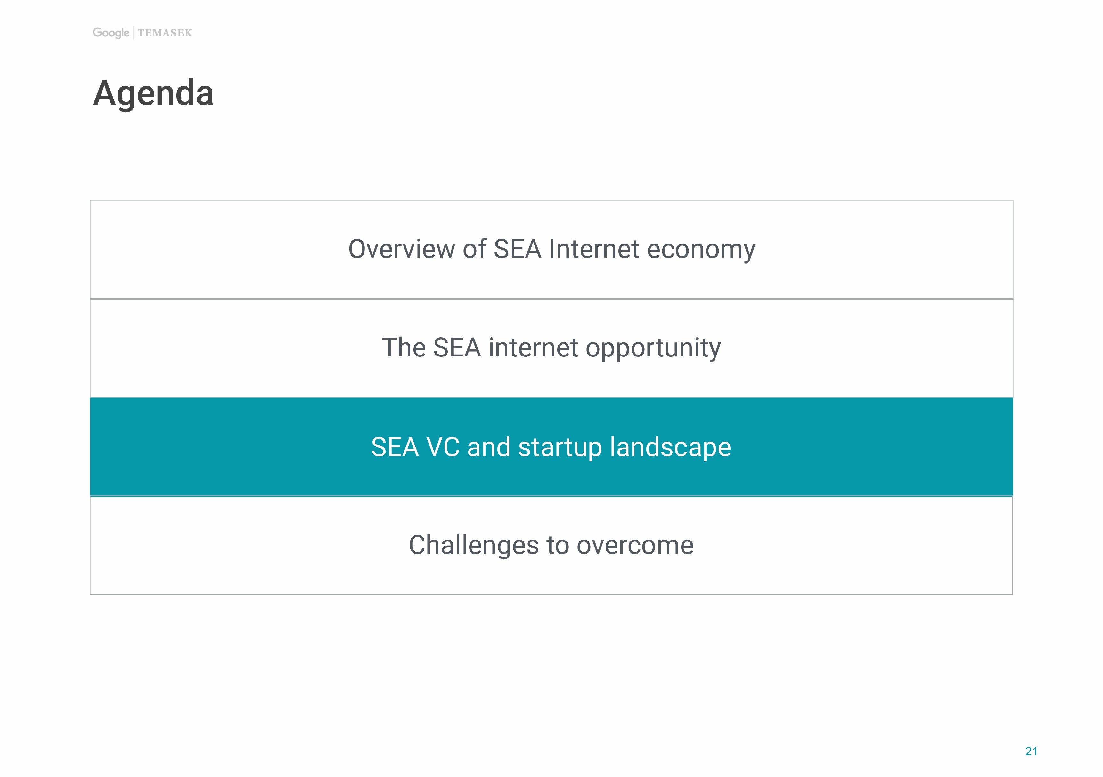The image size is (1103, 777).
Task: Click the word "Internet" in first agenda row
Action: point(594,249)
